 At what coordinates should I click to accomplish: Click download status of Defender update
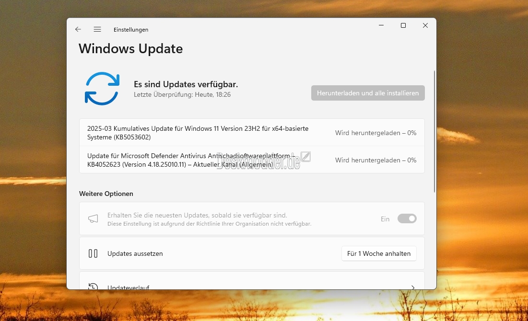(x=376, y=160)
